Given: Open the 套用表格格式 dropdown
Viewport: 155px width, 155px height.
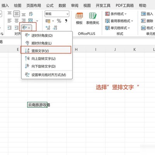Looking at the screenshot, I should coord(119,21).
